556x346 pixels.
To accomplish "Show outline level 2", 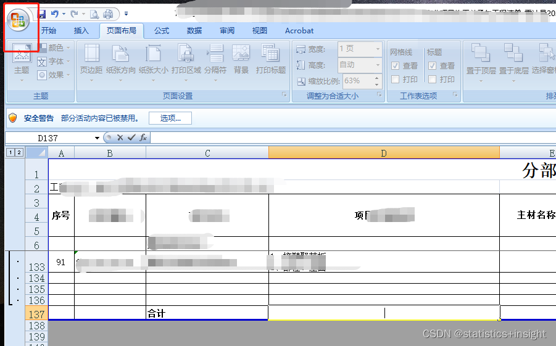I will pyautogui.click(x=19, y=152).
